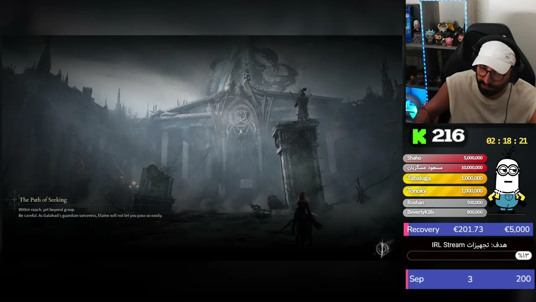This screenshot has height=302, width=536.
Task: Click the "Within reach, yet beyond grasp." line
Action: (x=46, y=210)
